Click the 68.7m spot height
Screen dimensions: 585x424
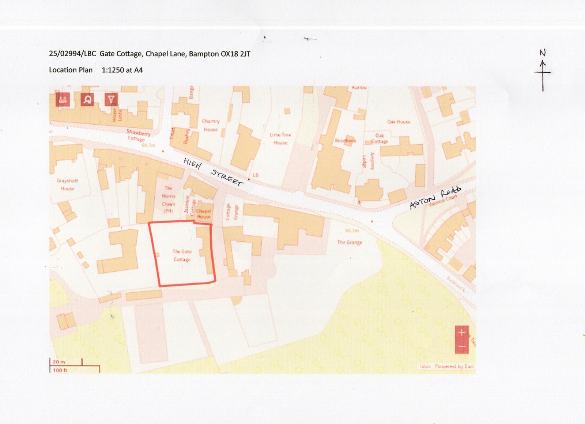[148, 145]
